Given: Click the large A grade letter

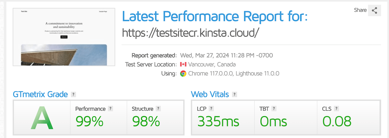Looking at the screenshot, I should (42, 119).
